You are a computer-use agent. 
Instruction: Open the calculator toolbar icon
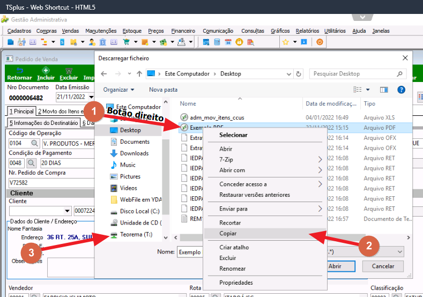tap(217, 42)
